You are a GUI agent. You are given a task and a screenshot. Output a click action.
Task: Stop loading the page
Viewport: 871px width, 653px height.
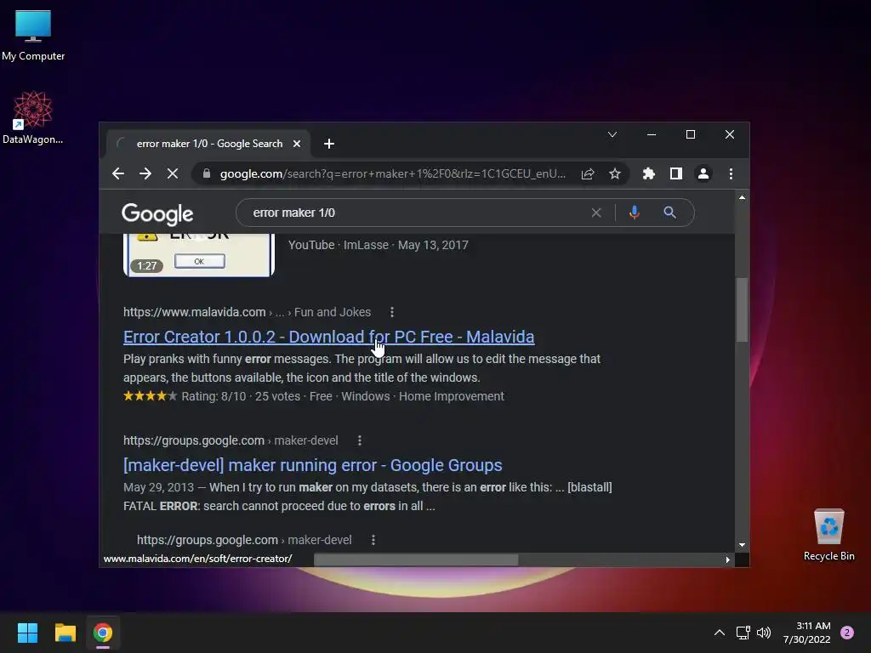point(173,173)
